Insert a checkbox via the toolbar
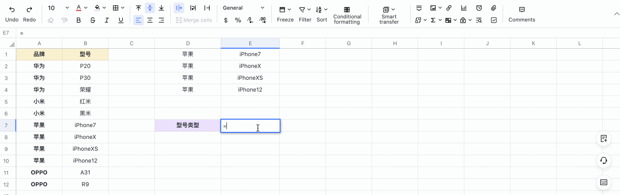 click(494, 20)
